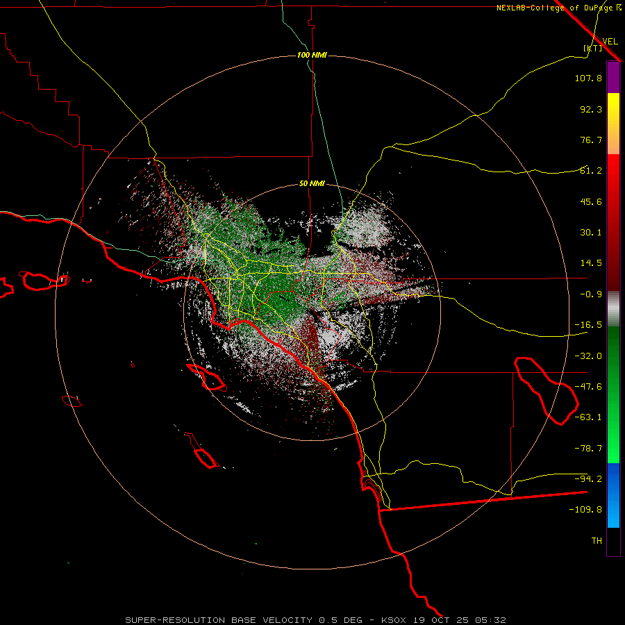Click the Super-Resolution Base Velocity caption
The width and height of the screenshot is (625, 625).
(x=316, y=620)
